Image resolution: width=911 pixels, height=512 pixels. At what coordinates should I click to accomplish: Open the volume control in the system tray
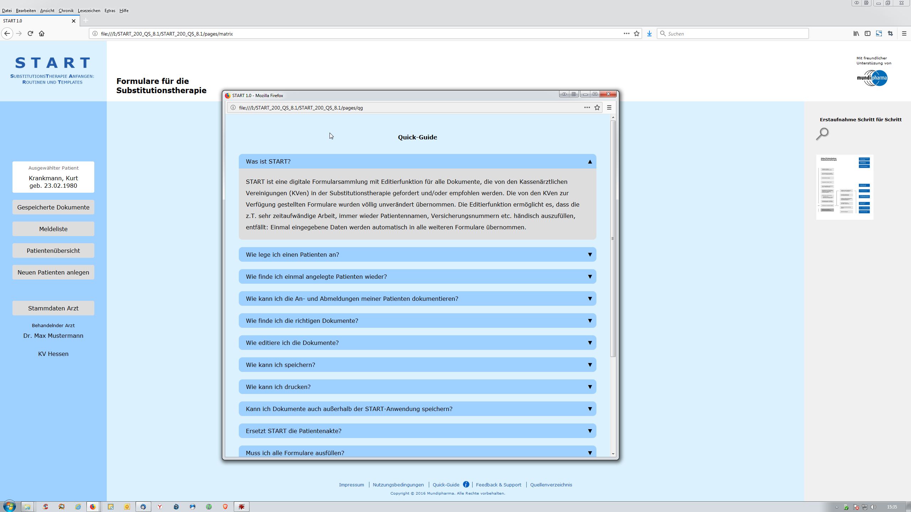coord(873,507)
